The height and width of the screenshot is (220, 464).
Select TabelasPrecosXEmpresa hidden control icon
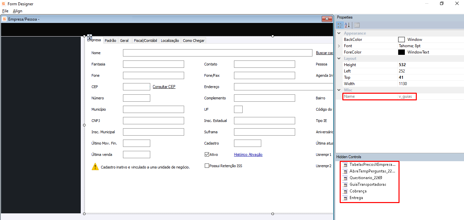pyautogui.click(x=345, y=165)
